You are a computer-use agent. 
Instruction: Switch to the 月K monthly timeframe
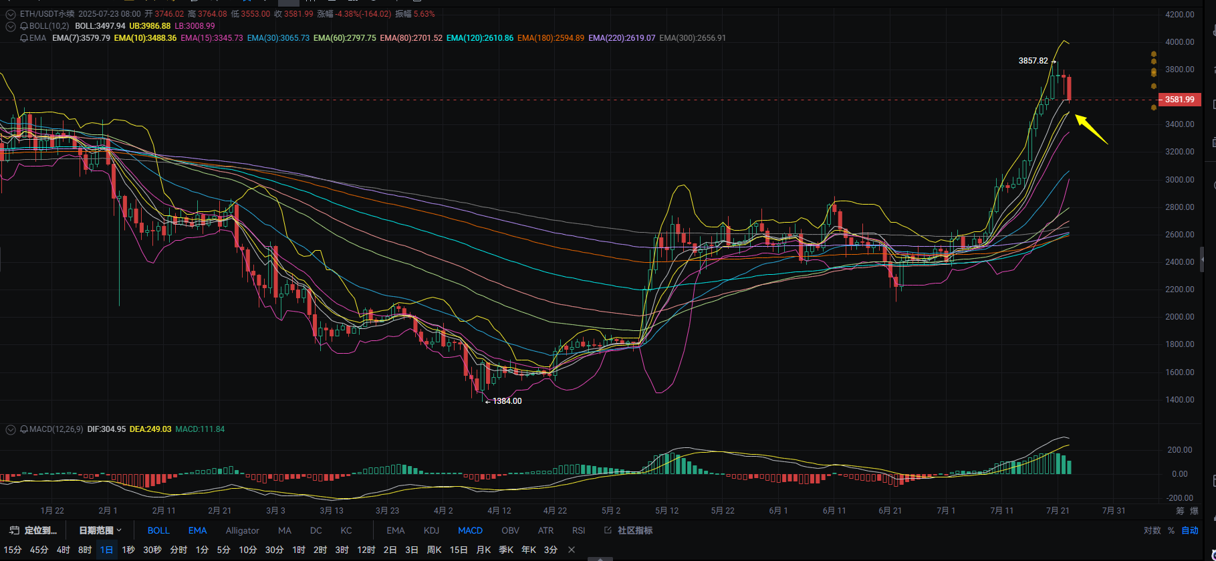click(x=483, y=550)
